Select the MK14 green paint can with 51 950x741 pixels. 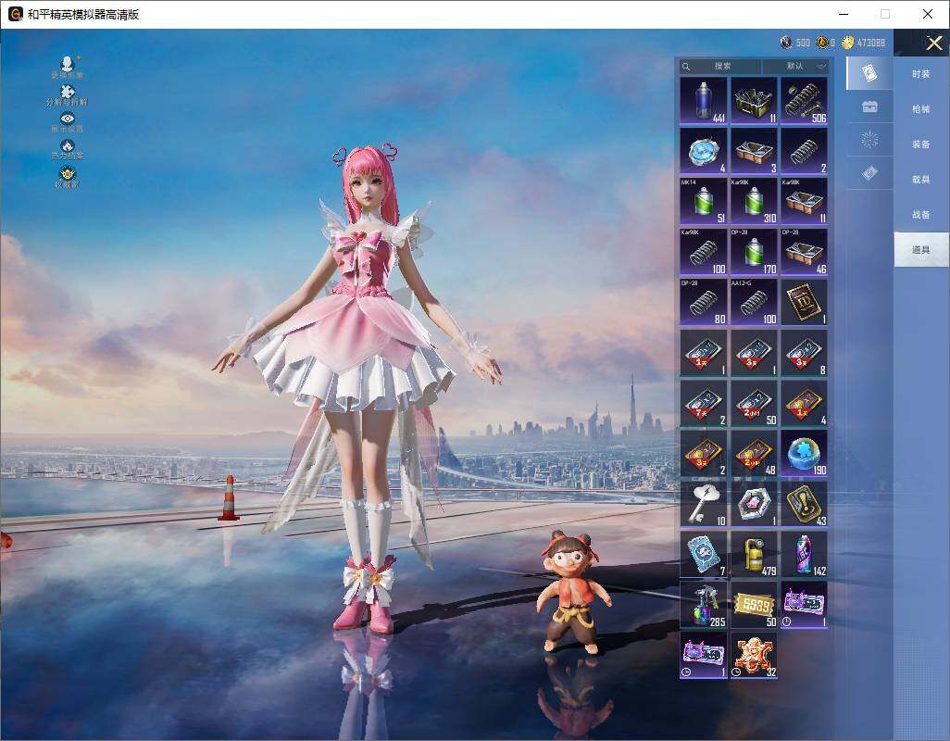click(704, 202)
